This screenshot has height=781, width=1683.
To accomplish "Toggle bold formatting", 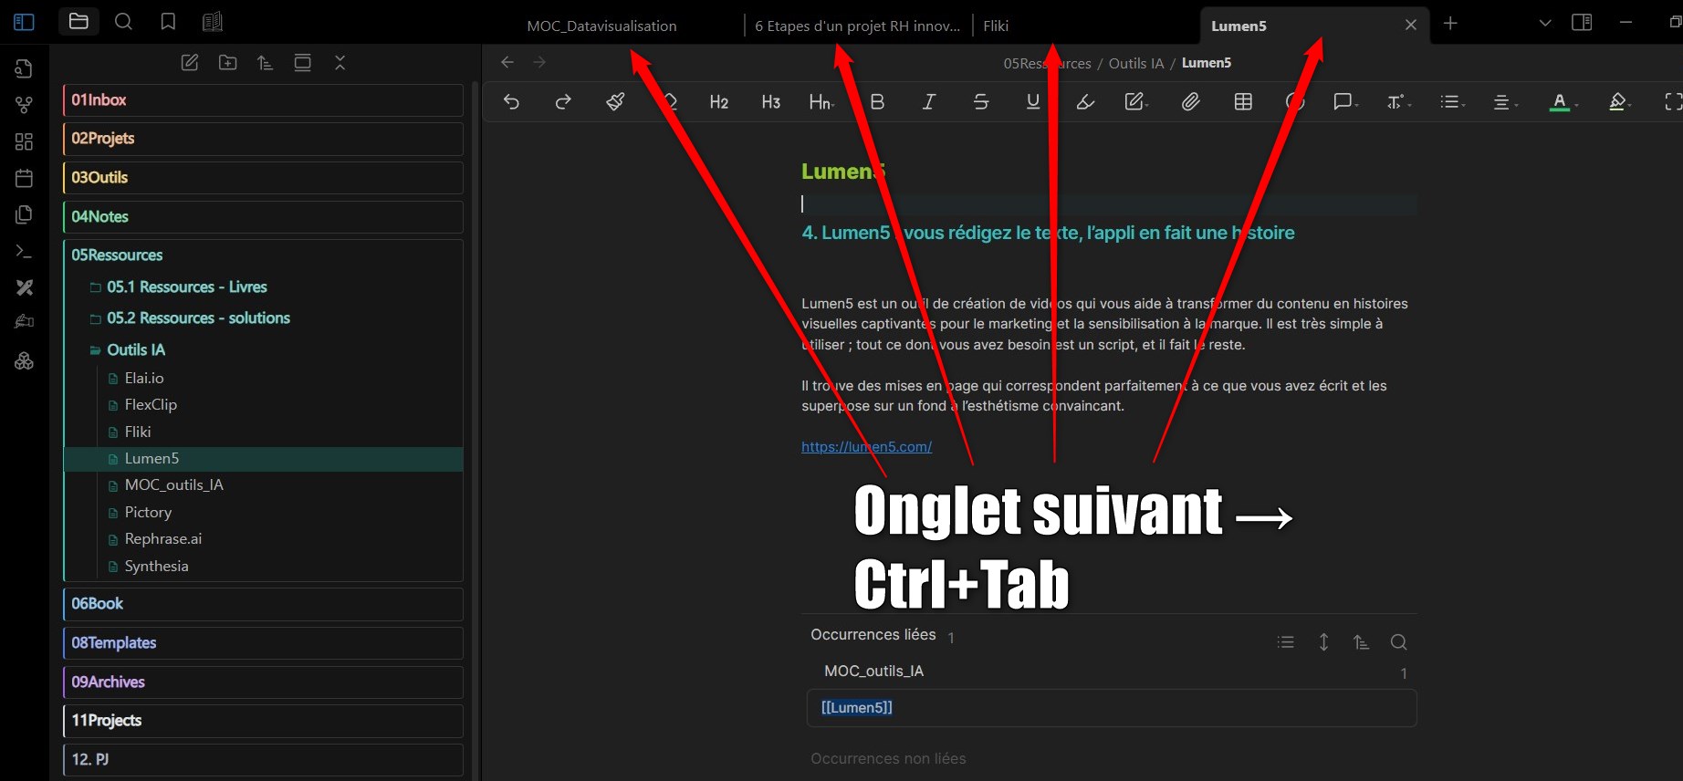I will (877, 101).
